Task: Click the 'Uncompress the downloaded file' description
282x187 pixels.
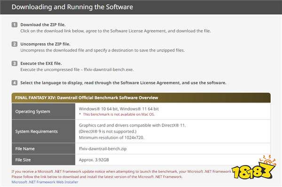Action: click(102, 50)
